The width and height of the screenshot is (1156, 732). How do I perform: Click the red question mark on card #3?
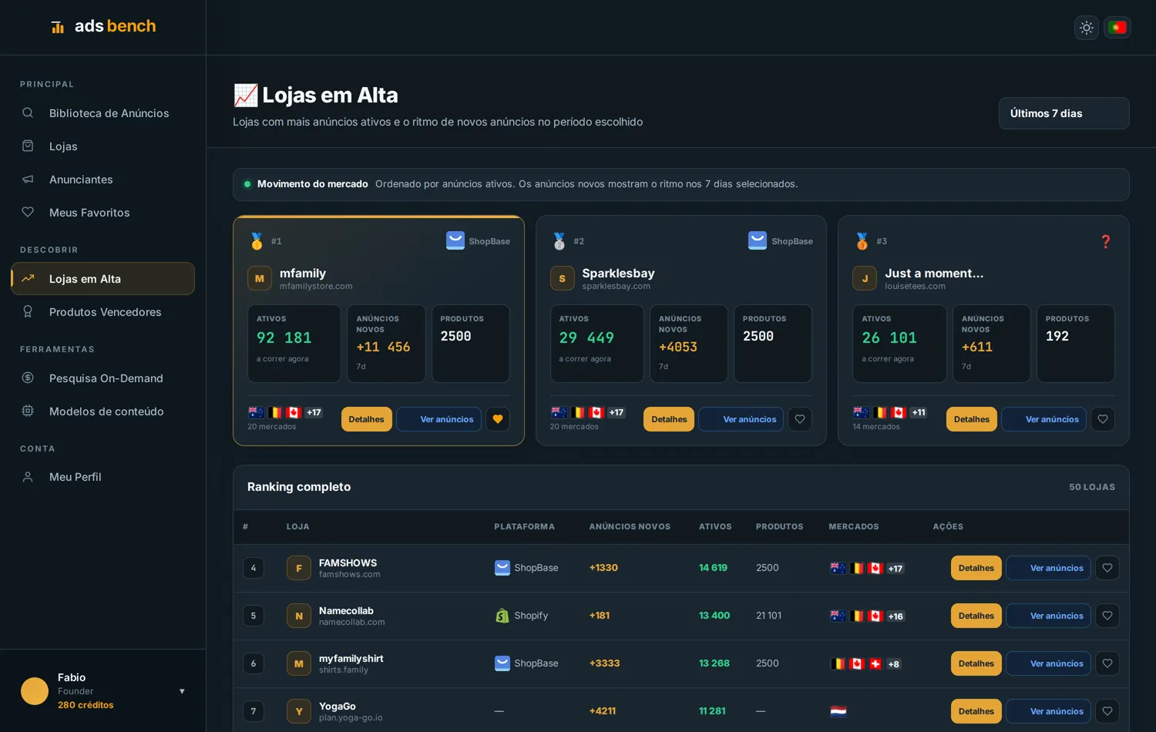[1106, 241]
